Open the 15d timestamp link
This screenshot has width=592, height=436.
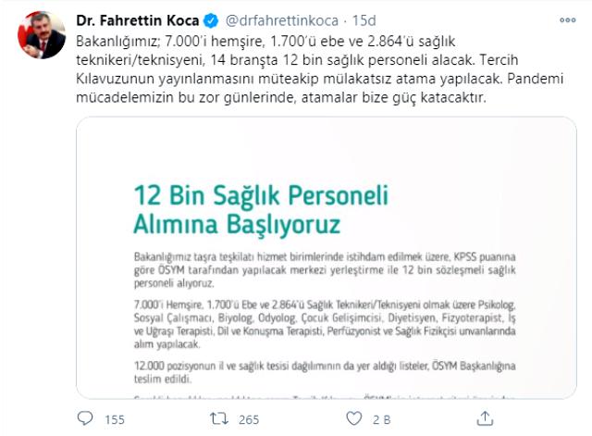pos(364,20)
